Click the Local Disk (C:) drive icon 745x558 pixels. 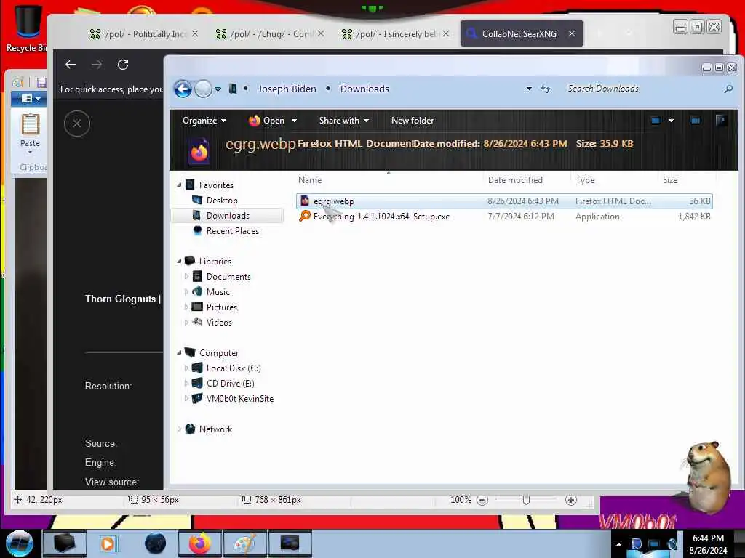coord(197,368)
